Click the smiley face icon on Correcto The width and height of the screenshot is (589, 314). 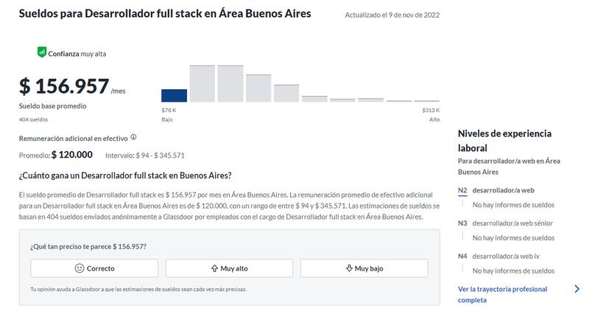point(80,268)
